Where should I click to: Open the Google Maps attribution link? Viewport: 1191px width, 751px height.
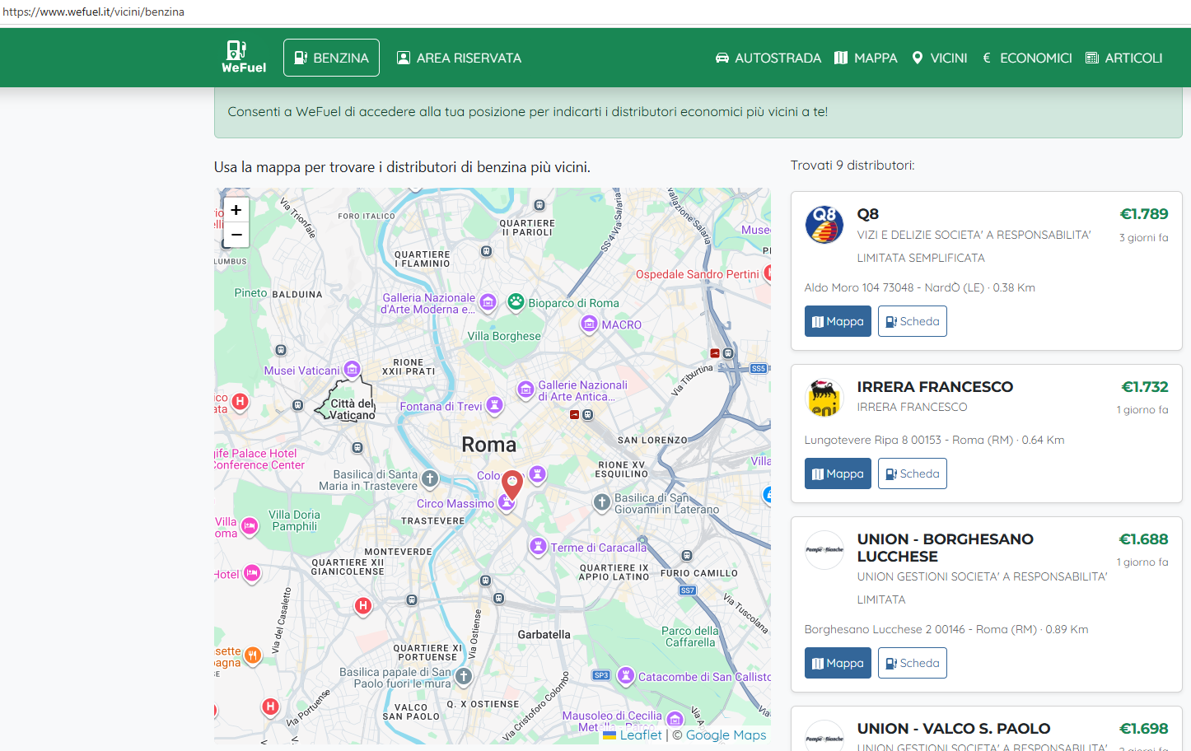[x=726, y=735]
